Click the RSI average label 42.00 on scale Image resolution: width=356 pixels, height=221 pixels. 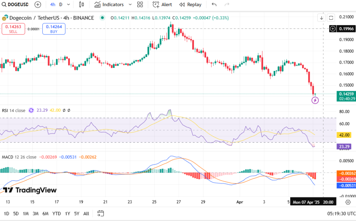pyautogui.click(x=344, y=135)
